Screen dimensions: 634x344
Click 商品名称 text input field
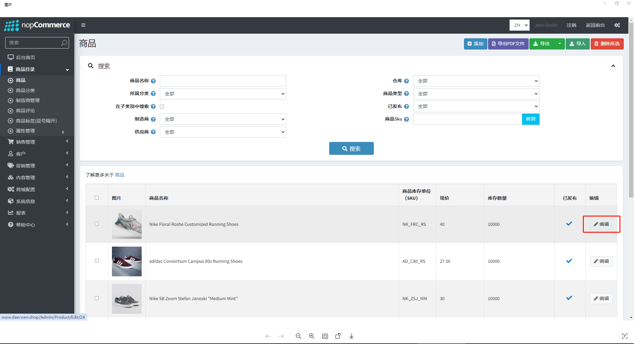coord(223,81)
